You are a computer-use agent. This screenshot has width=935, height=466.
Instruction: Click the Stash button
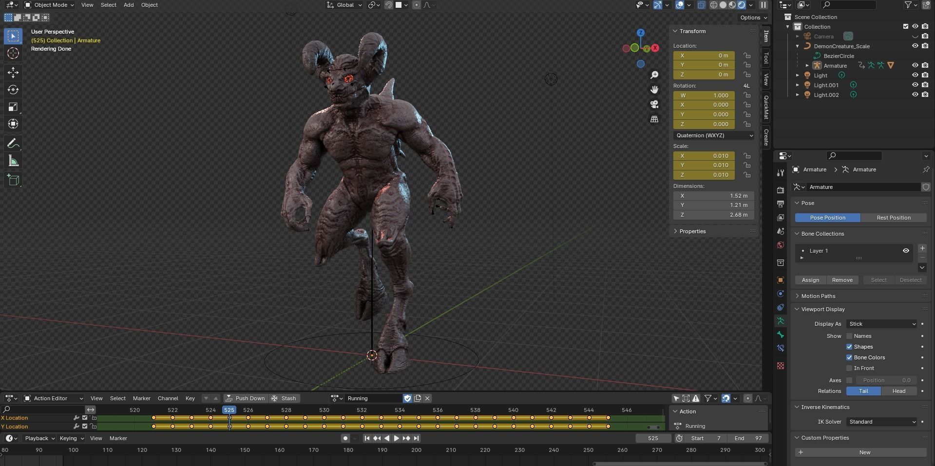pos(284,398)
